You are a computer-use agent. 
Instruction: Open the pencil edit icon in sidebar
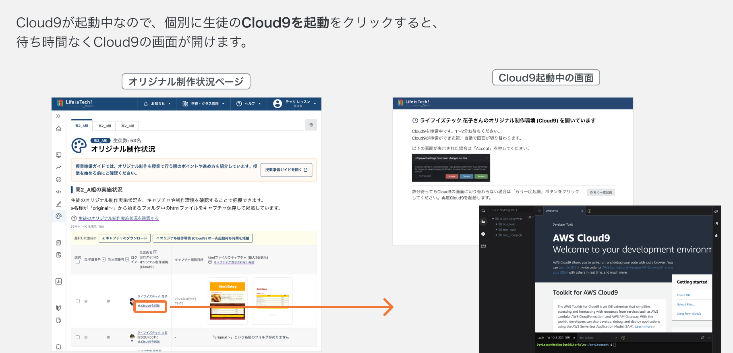coord(58,204)
